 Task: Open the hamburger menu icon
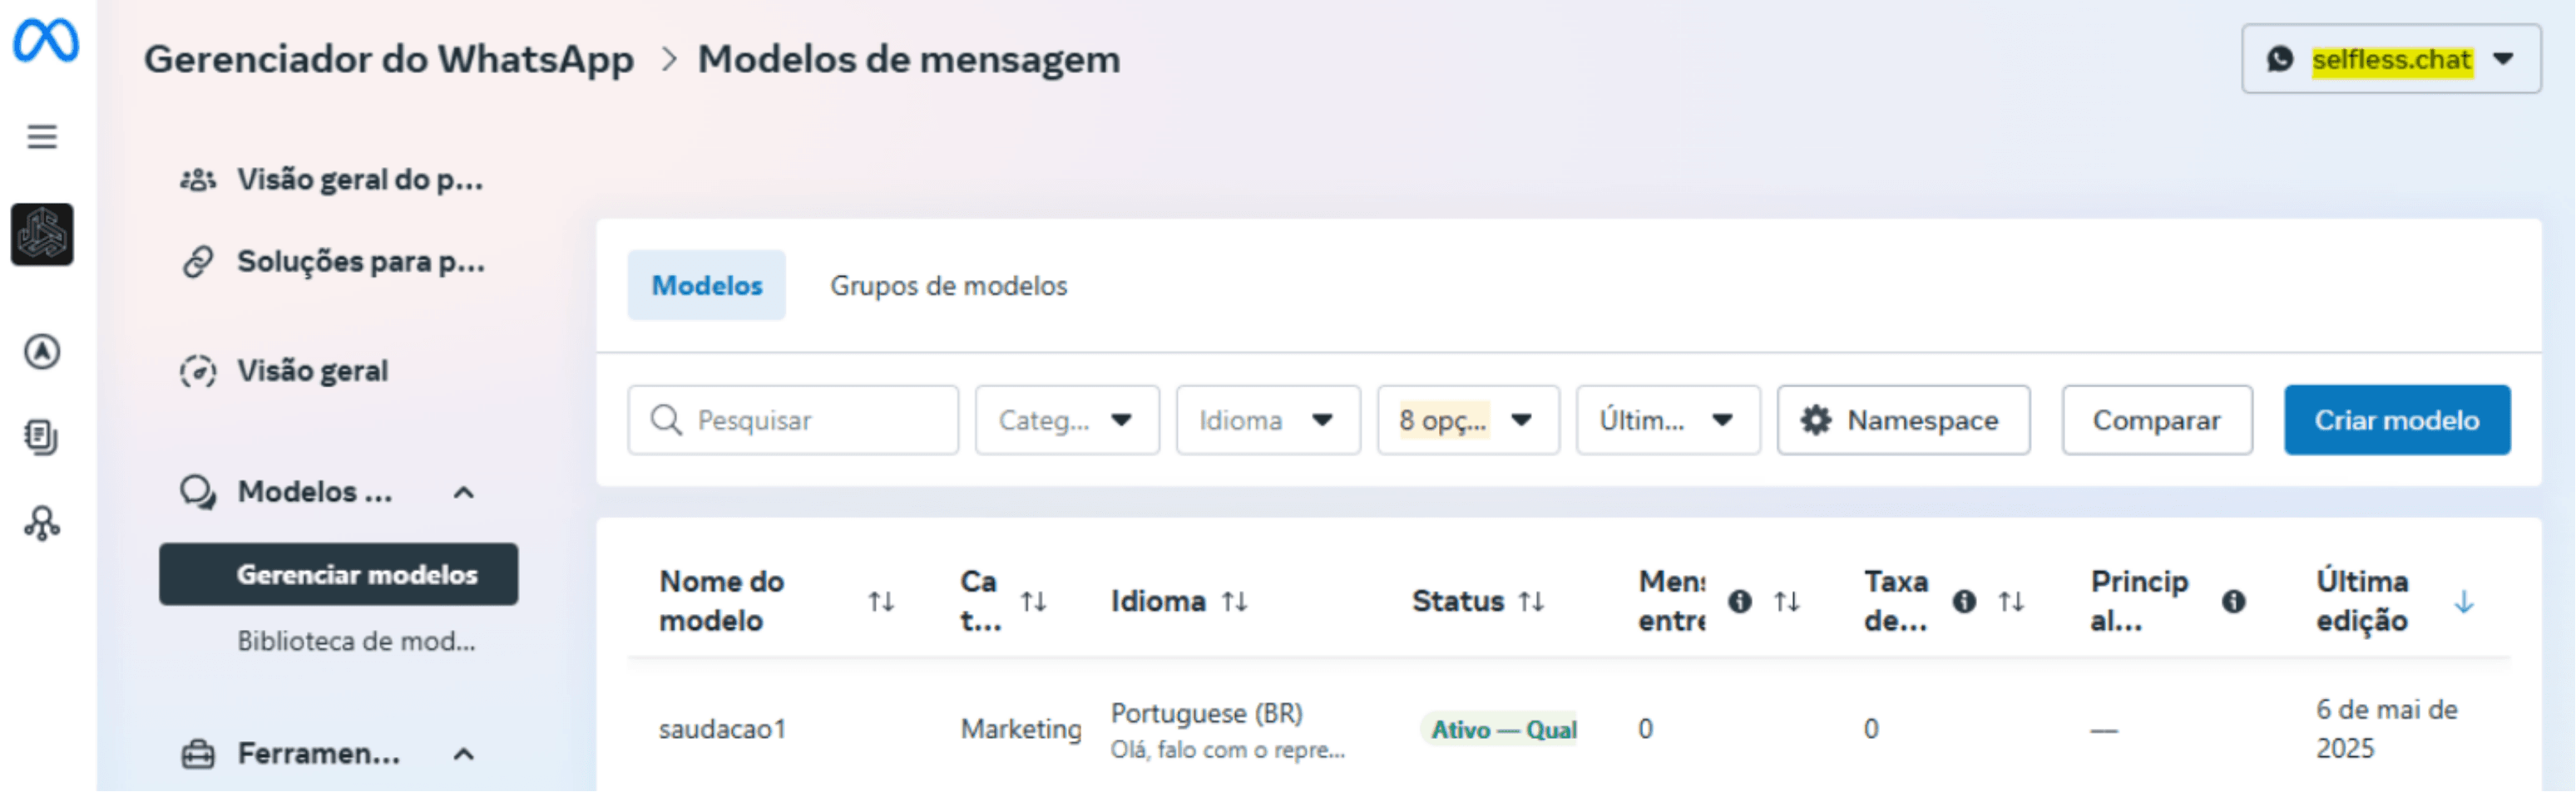[42, 137]
